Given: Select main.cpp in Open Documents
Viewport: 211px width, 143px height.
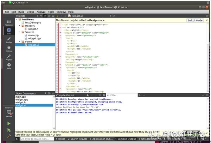Looking at the screenshot, I should (x=21, y=97).
